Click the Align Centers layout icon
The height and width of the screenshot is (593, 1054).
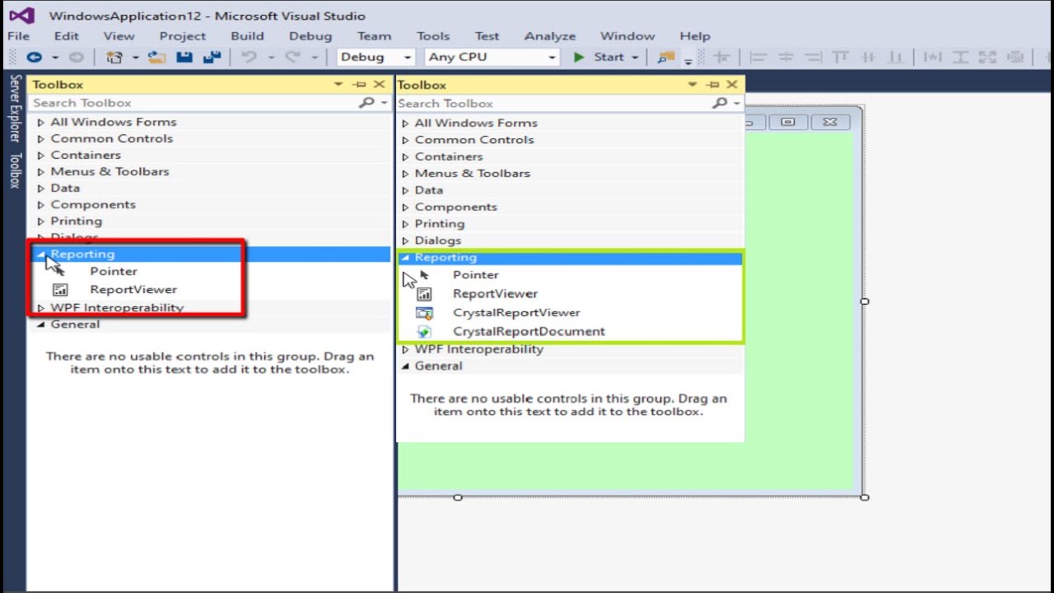(786, 57)
